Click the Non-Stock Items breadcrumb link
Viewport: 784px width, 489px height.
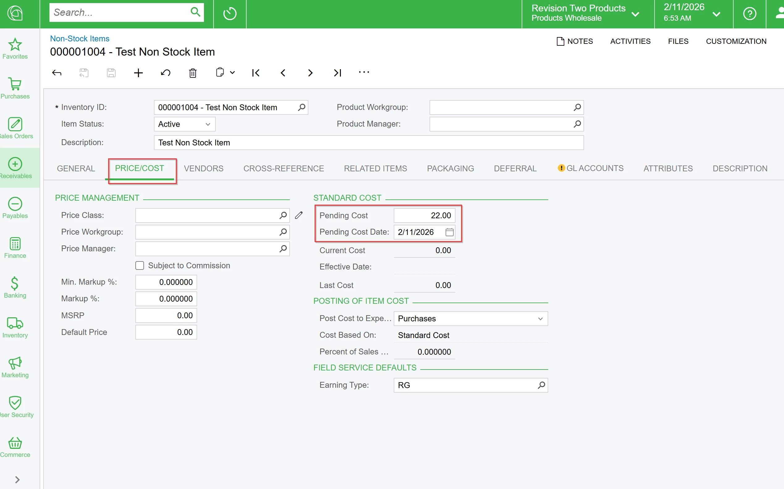tap(80, 39)
